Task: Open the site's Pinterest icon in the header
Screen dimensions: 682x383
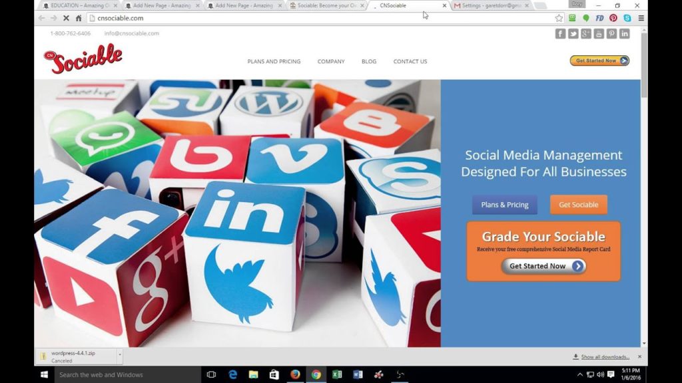Action: [611, 33]
